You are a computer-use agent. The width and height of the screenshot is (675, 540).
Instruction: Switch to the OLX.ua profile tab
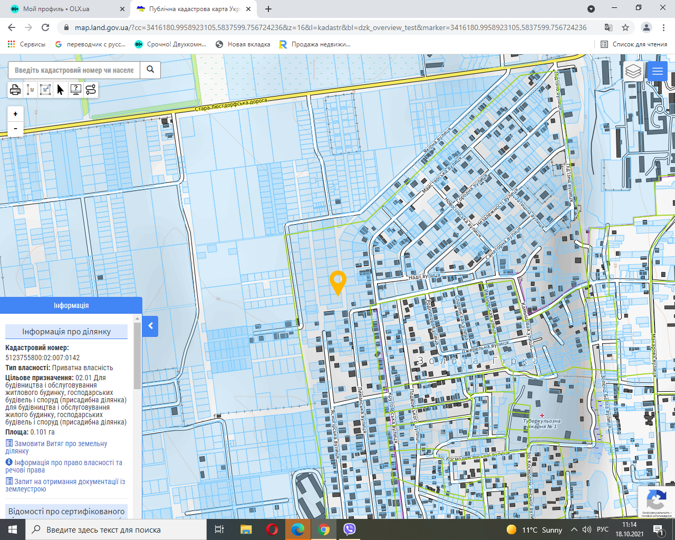point(66,9)
